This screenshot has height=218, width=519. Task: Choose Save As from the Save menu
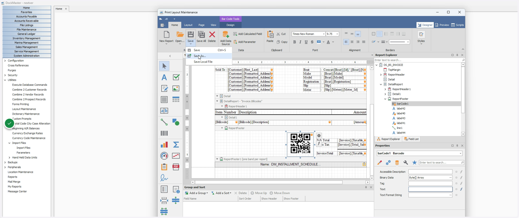click(x=209, y=56)
